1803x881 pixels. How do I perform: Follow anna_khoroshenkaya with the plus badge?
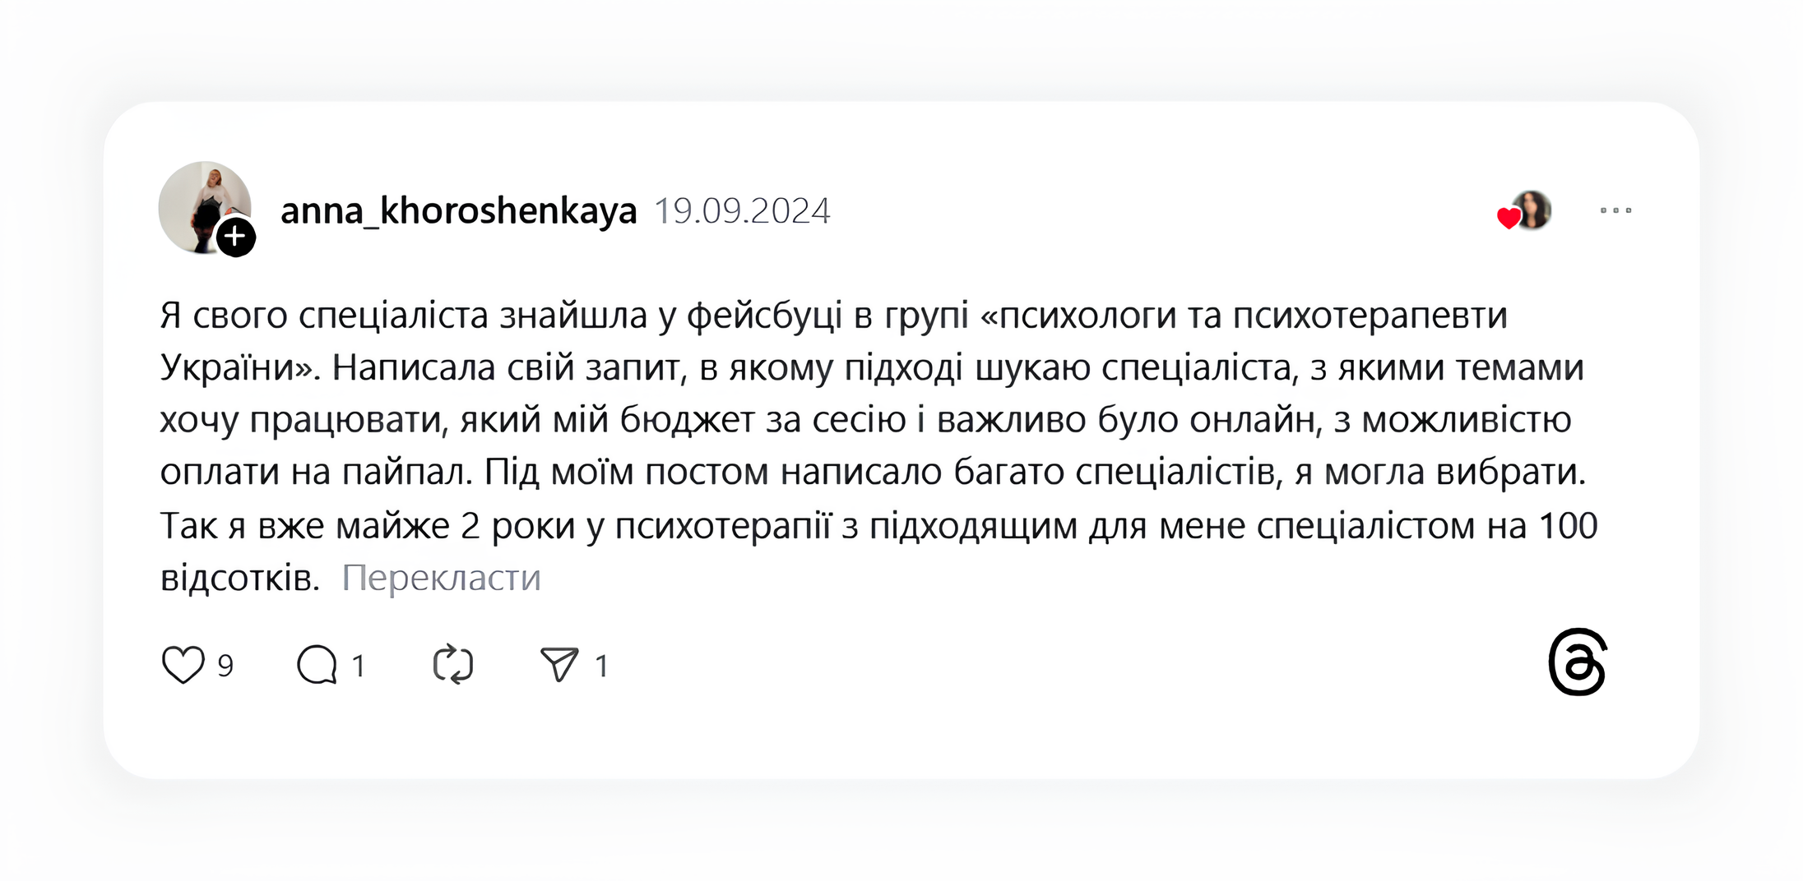[x=236, y=238]
